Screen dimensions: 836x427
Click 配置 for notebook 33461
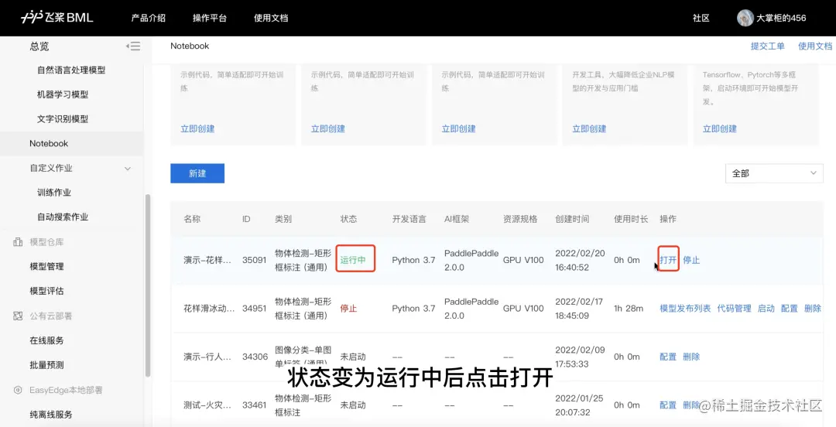(668, 405)
